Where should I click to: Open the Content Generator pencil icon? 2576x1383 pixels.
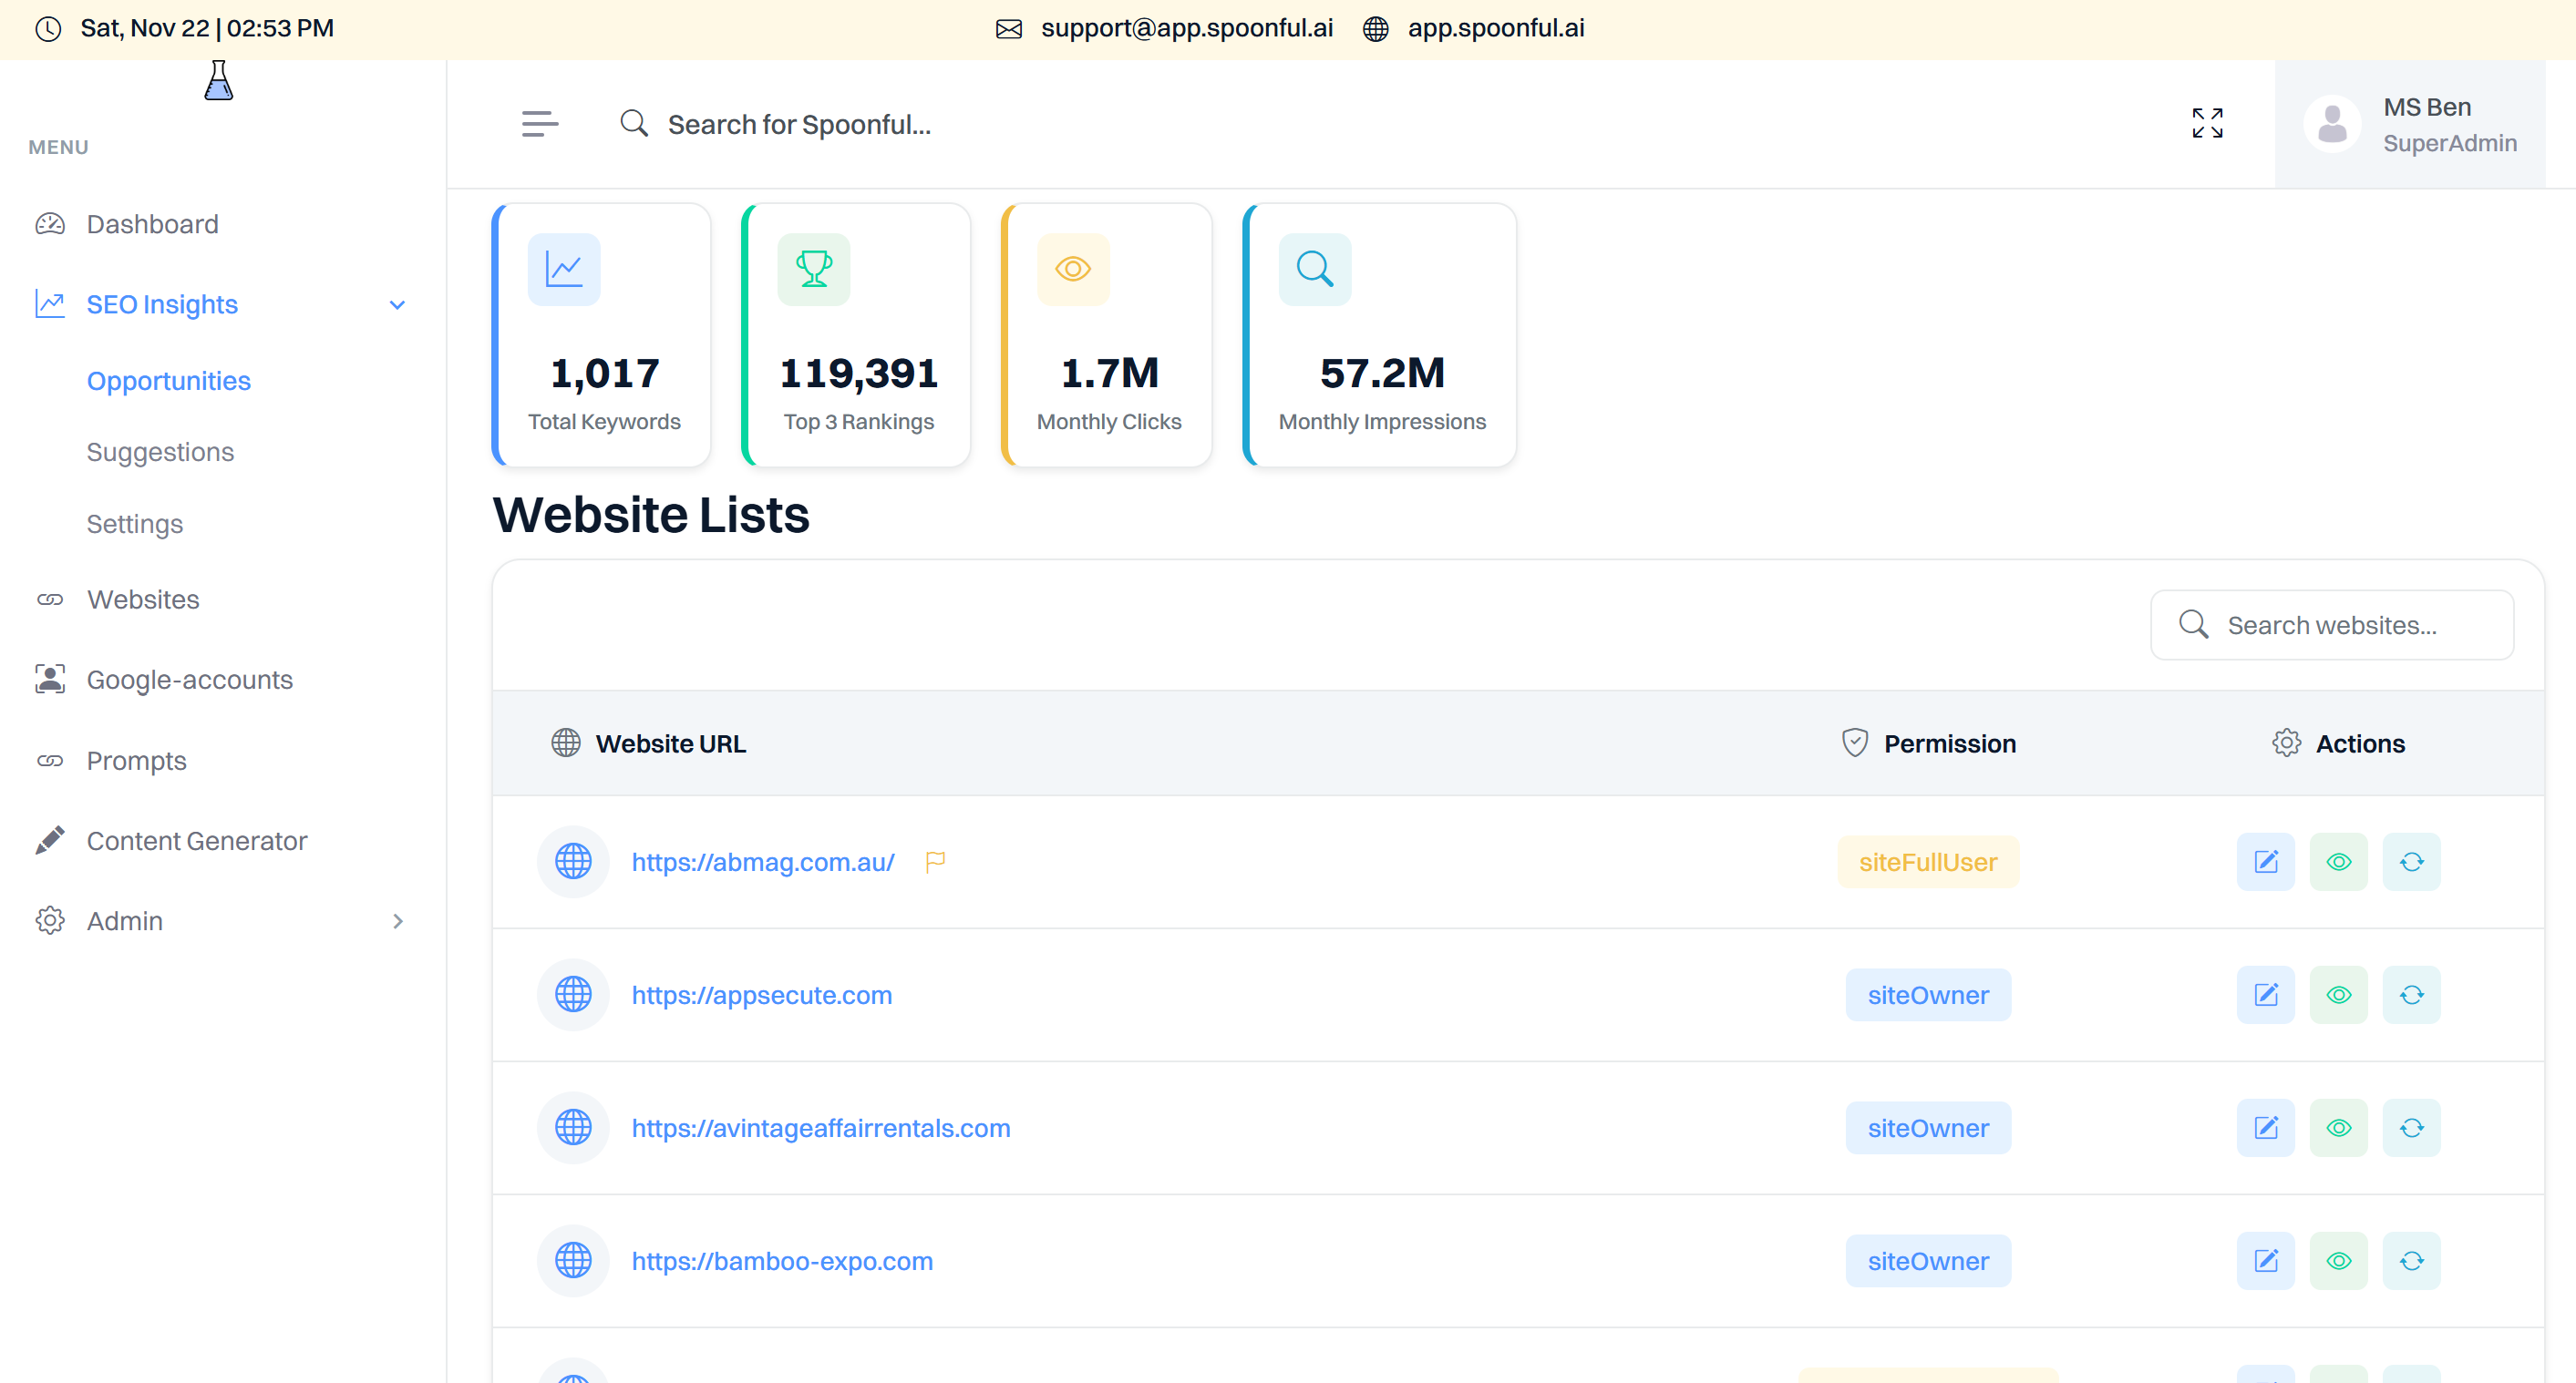pyautogui.click(x=50, y=840)
